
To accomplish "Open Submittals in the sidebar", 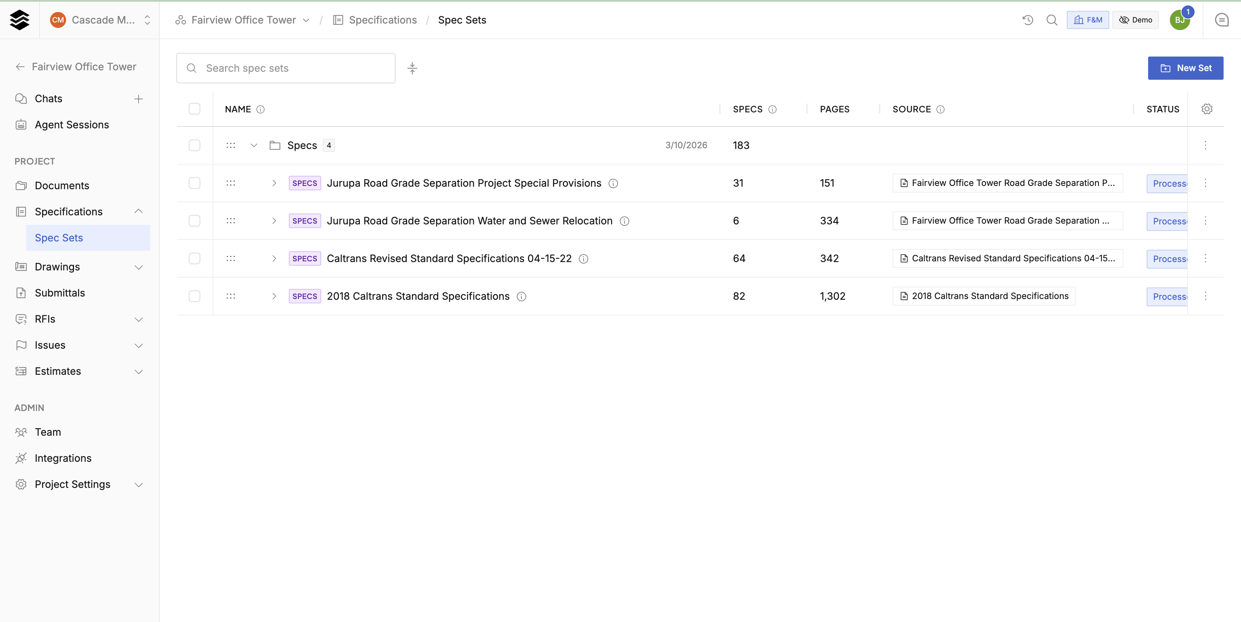I will tap(60, 293).
